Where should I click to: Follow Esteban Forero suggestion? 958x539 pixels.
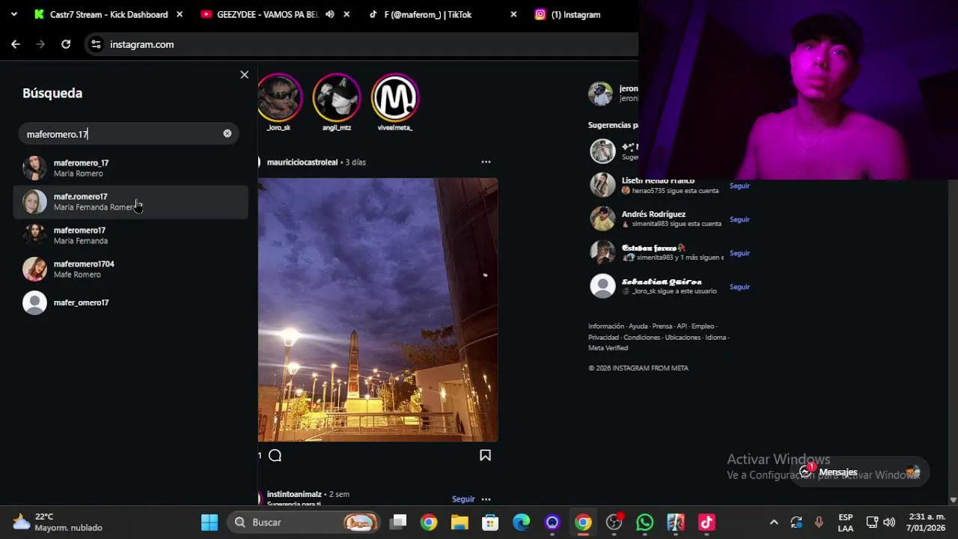(739, 253)
